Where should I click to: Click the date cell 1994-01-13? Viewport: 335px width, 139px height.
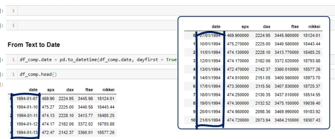click(27, 133)
